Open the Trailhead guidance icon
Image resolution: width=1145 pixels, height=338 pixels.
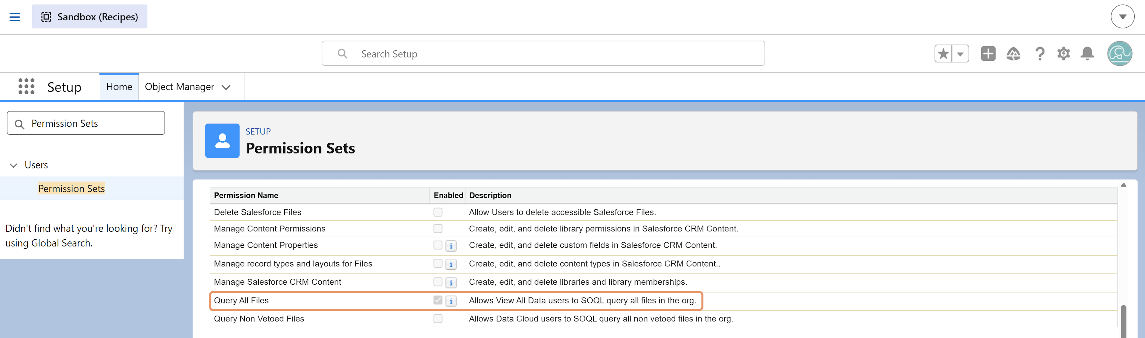(x=1013, y=54)
